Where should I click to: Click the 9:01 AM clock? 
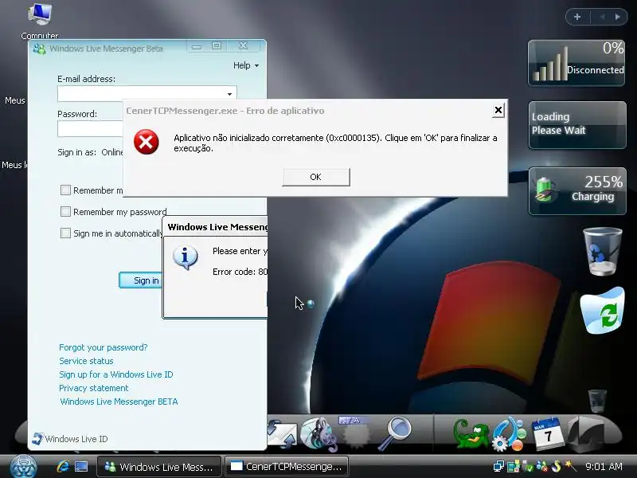coord(604,467)
